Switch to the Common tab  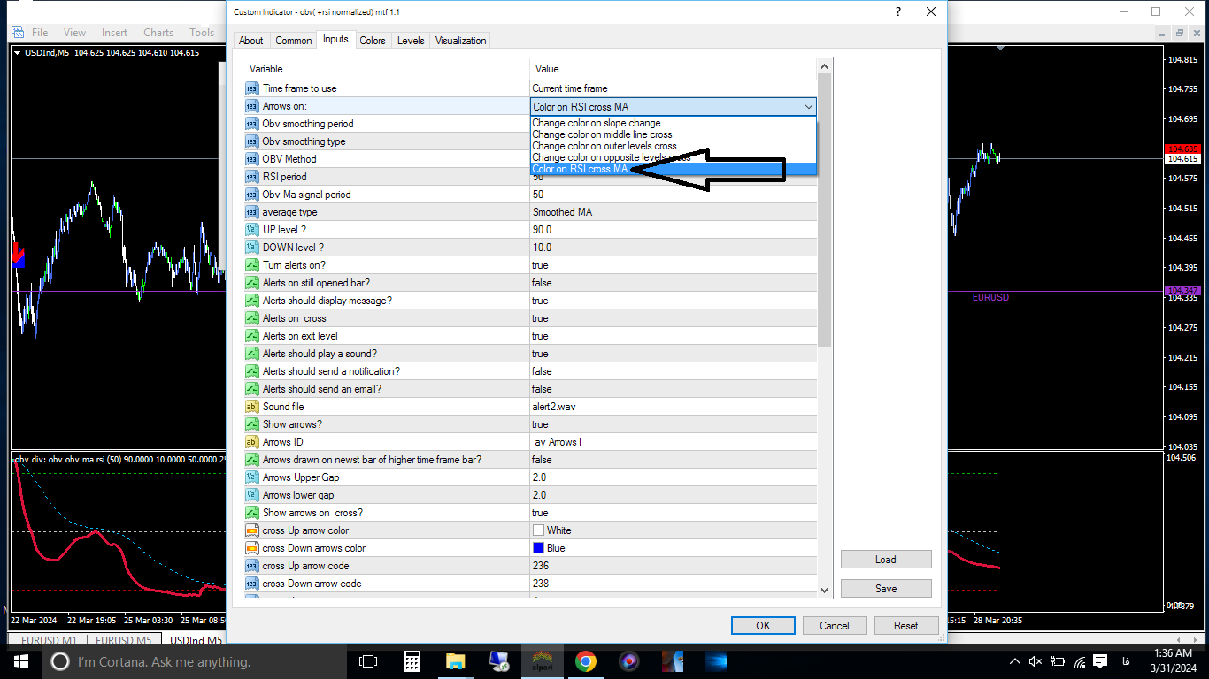[x=293, y=41]
